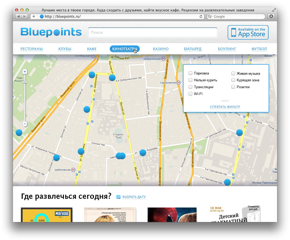Click the browser back arrow button
Screen dimensions: 290x240
click(x=18, y=16)
